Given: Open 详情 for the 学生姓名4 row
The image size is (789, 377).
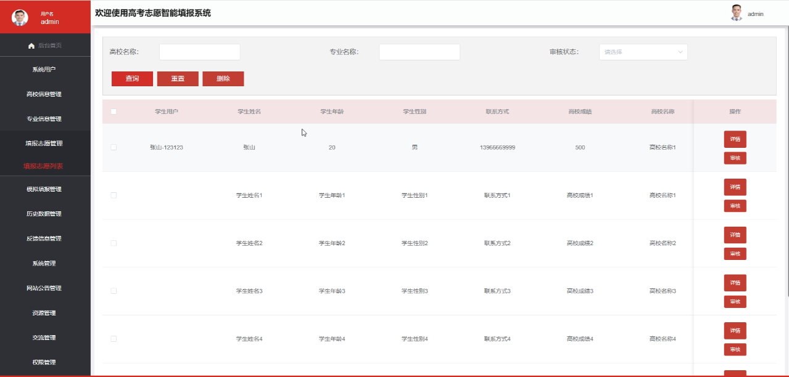Looking at the screenshot, I should tap(735, 330).
